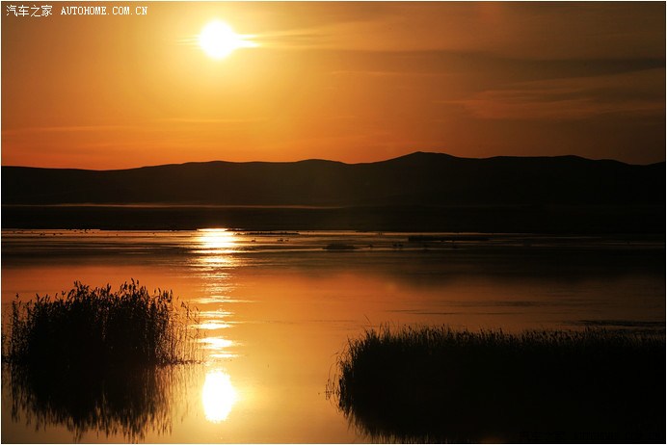Click the thin cloud streak beside the sun

coord(289,37)
